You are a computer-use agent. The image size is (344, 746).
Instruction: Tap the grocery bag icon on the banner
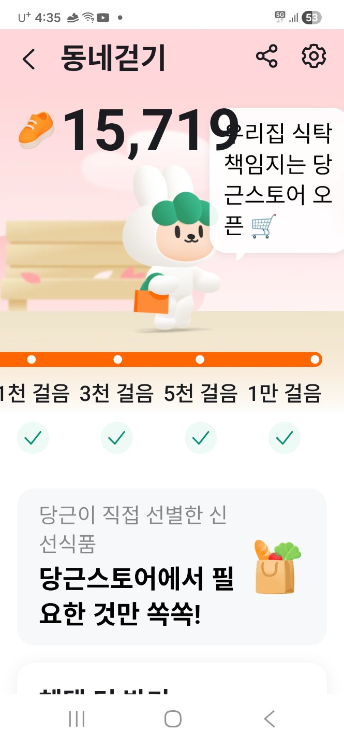coord(278,567)
